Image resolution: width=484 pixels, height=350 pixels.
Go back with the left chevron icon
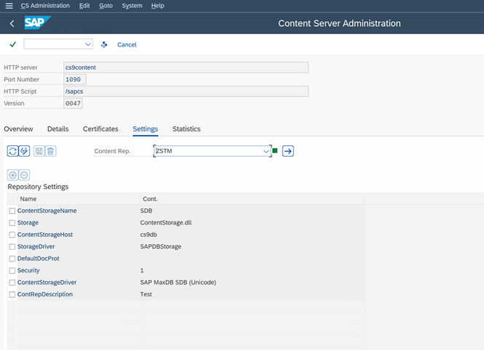click(x=12, y=23)
